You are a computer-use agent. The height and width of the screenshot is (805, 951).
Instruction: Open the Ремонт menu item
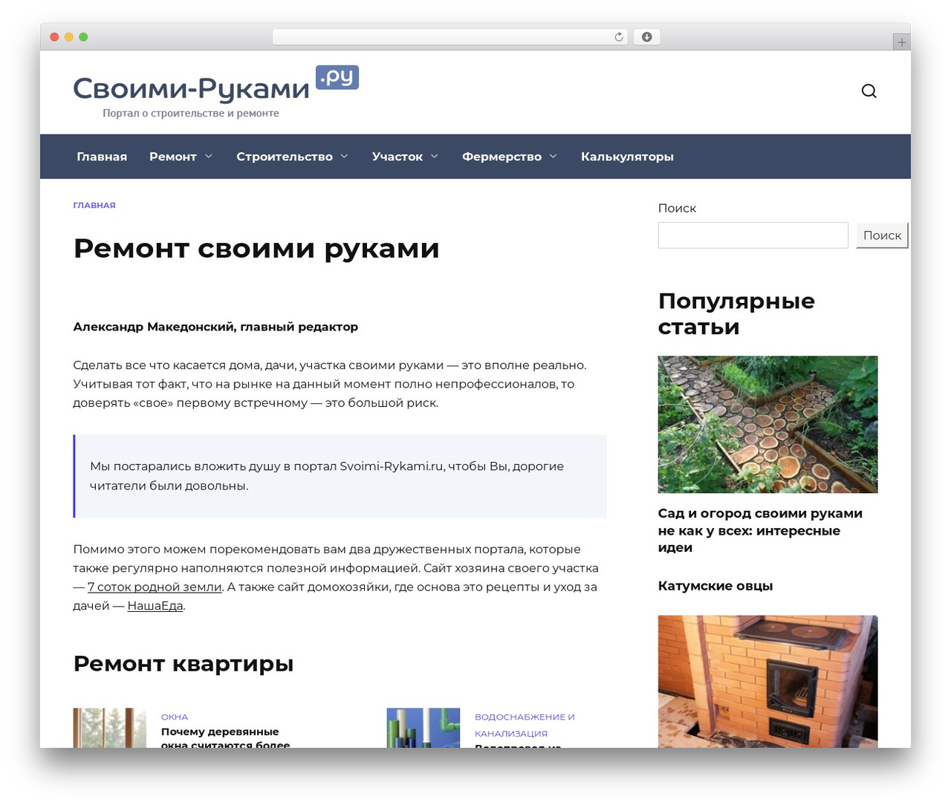pyautogui.click(x=173, y=157)
